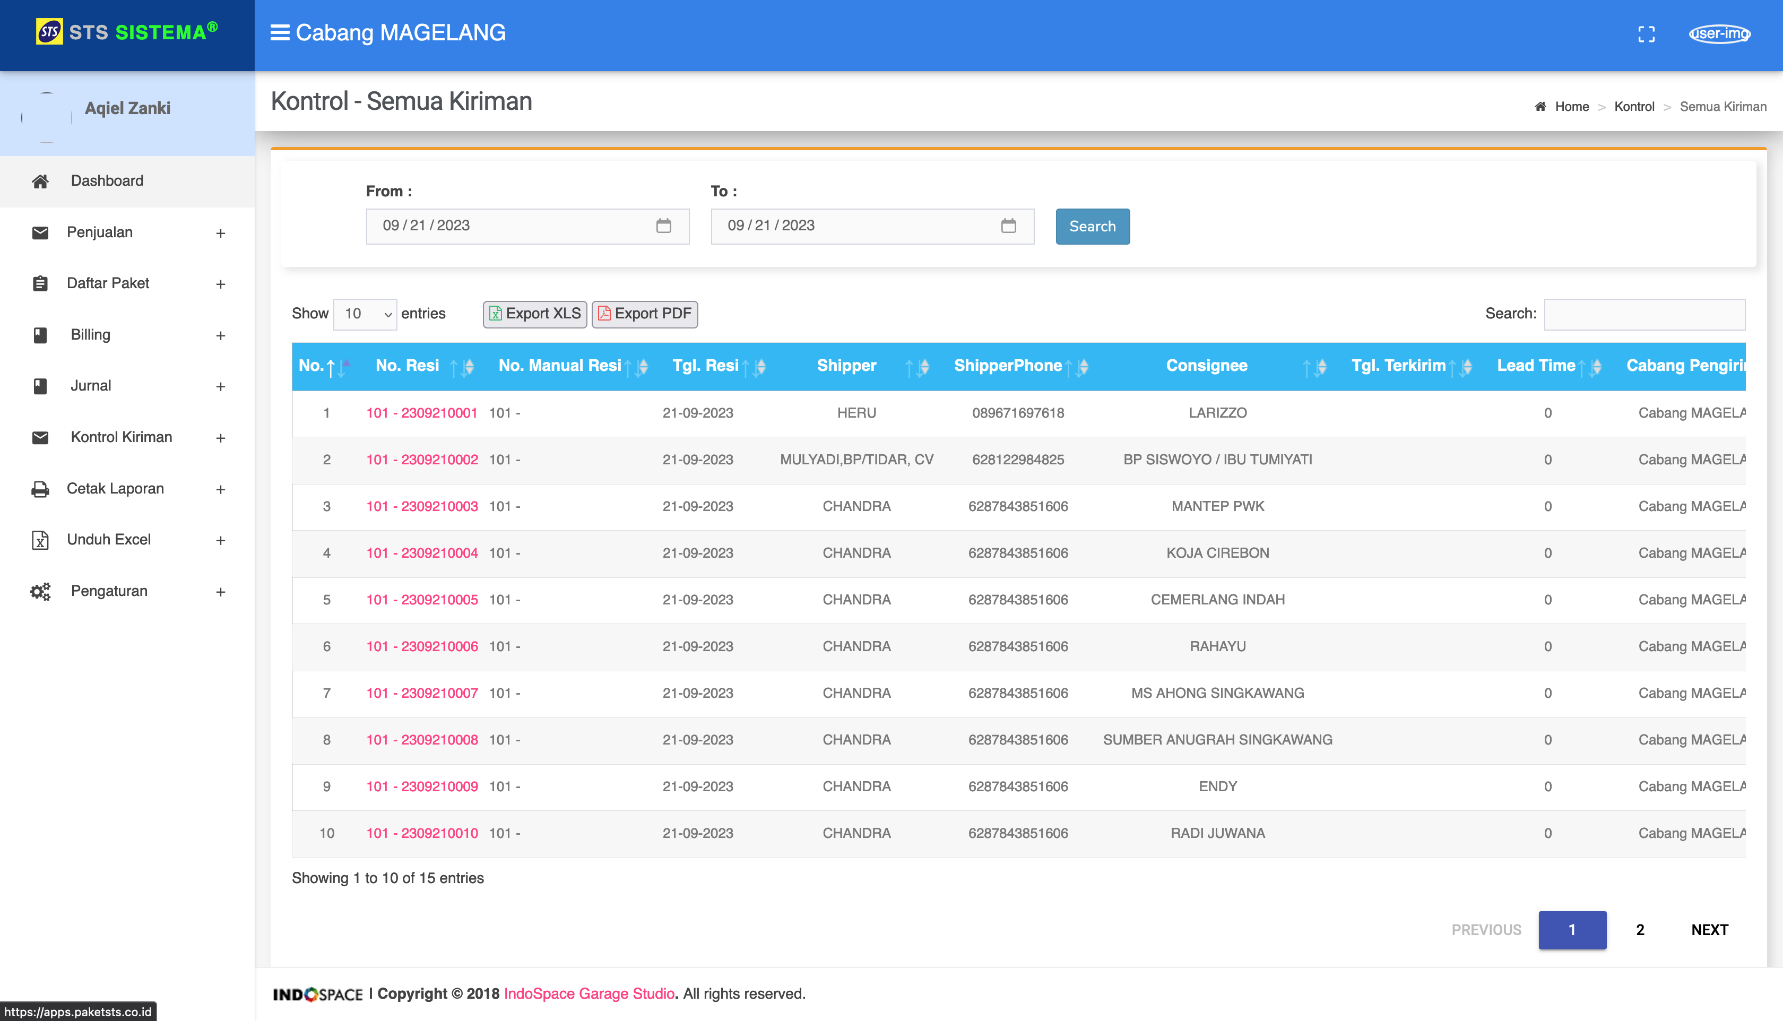
Task: Toggle the hamburger sidebar menu icon
Action: coord(280,32)
